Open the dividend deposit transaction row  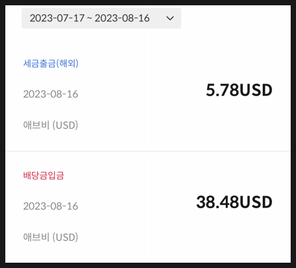click(148, 207)
